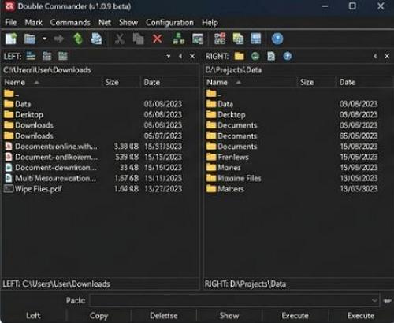Click the yellow folder icon beside RIGHT label
Viewport: 394px width, 323px height.
(239, 56)
